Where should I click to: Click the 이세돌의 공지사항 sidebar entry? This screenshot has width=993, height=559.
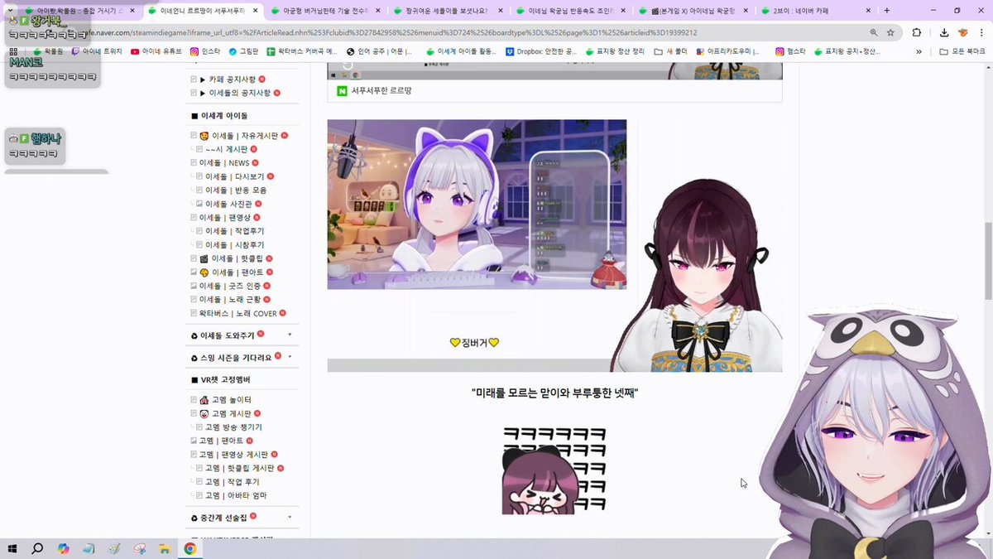point(238,93)
